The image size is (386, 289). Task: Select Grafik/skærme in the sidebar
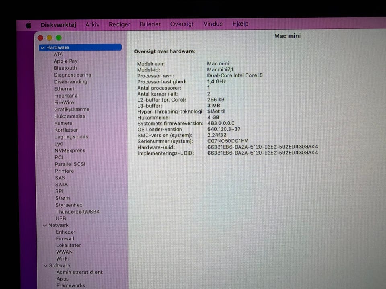click(x=72, y=109)
